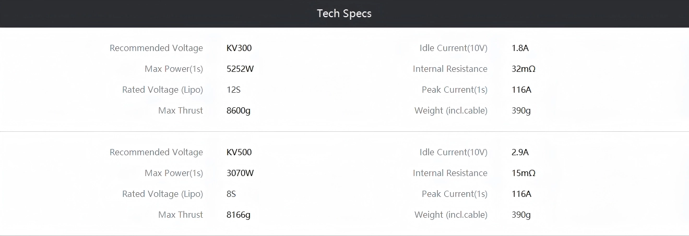Click Max Thrust label next to 8166g

pyautogui.click(x=181, y=215)
